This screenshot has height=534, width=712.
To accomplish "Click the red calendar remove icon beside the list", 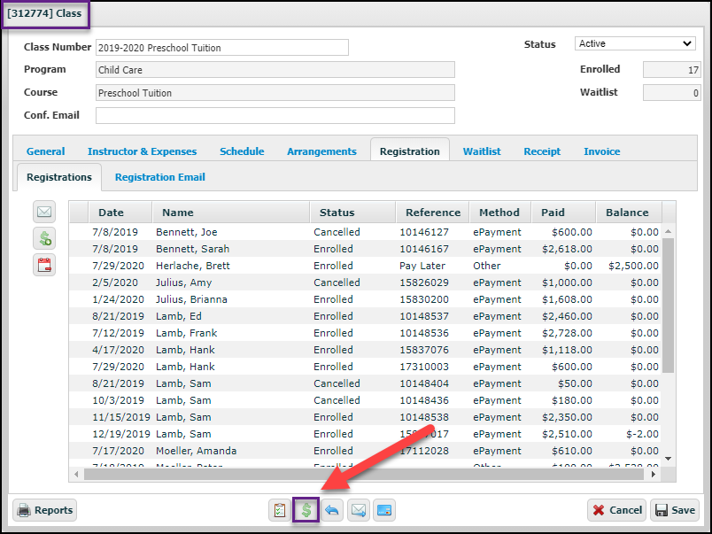I will [x=44, y=265].
